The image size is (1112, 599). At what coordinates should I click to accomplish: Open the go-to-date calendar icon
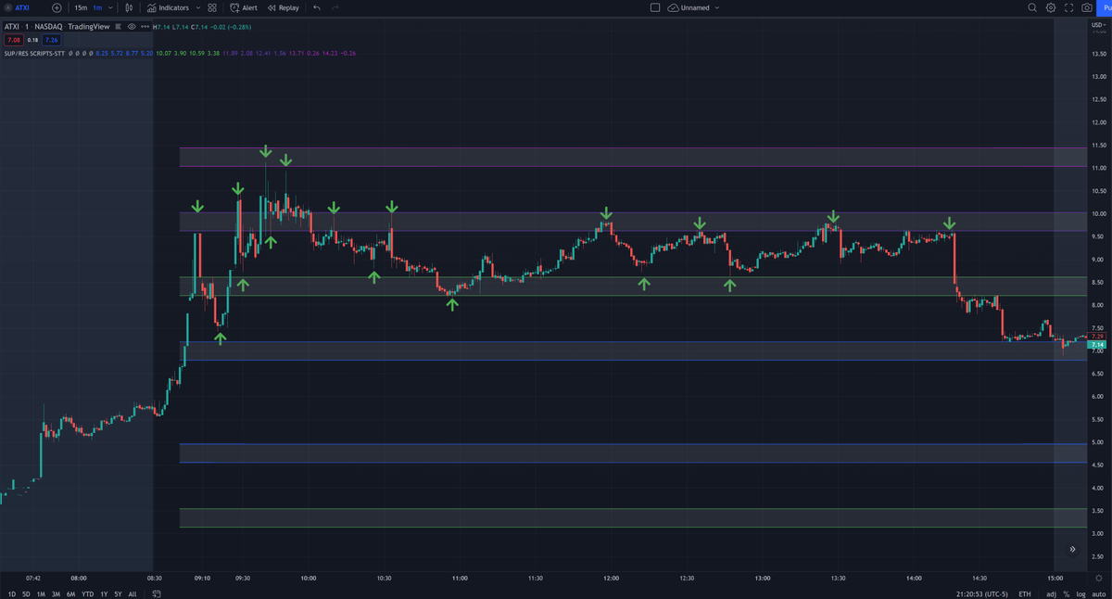pyautogui.click(x=157, y=593)
